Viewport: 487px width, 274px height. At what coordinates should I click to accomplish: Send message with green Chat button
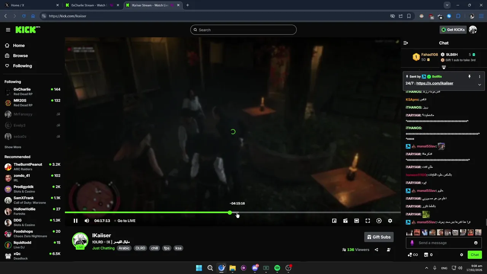coord(475,255)
